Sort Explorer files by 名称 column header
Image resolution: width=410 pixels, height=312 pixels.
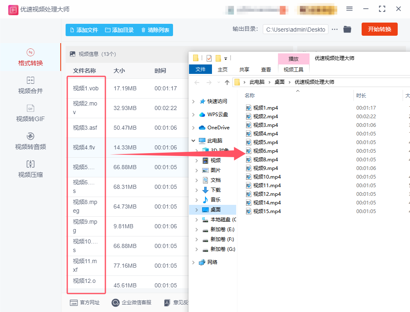coord(249,96)
